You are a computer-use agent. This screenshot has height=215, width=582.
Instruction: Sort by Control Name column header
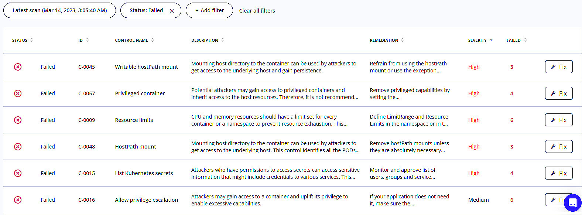pos(134,40)
